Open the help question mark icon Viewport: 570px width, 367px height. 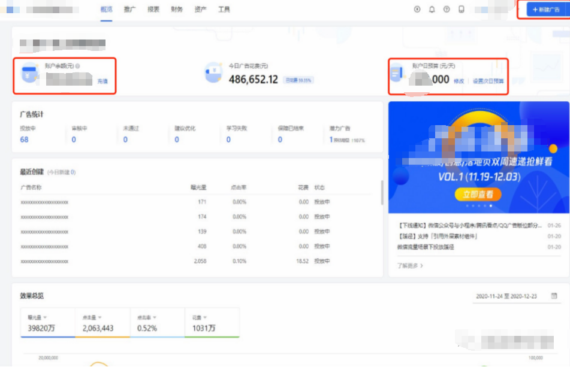pyautogui.click(x=447, y=10)
